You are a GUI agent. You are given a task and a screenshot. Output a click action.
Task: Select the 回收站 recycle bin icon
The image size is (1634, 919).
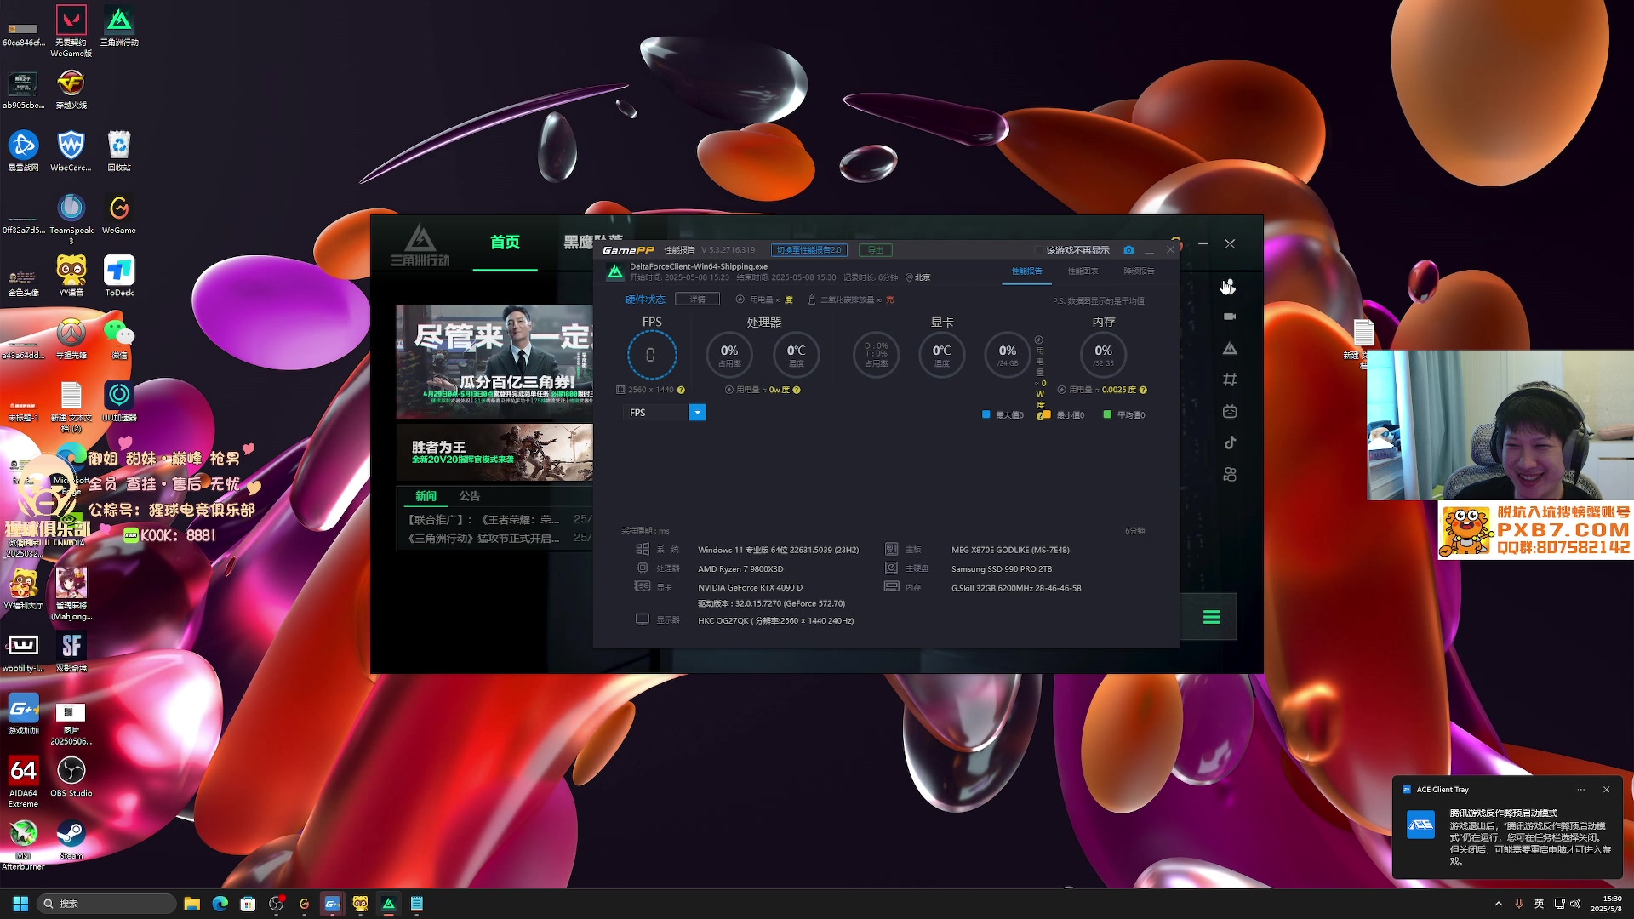pos(119,151)
